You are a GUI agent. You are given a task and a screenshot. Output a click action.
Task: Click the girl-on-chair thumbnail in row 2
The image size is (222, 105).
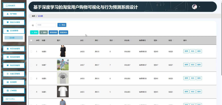pyautogui.click(x=63, y=65)
